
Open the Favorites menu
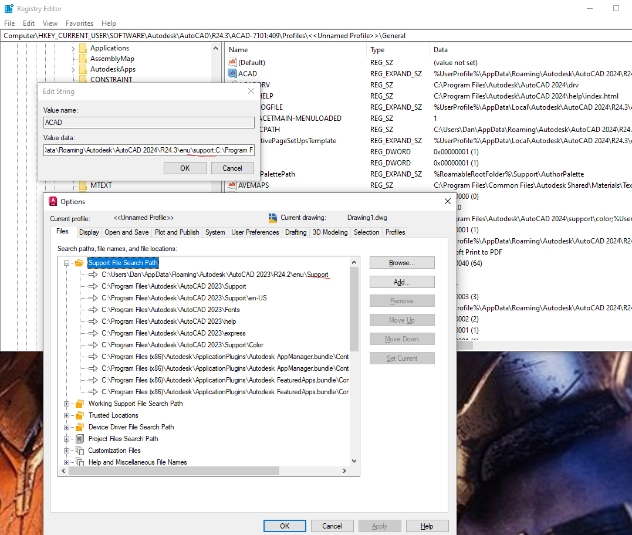(x=79, y=23)
